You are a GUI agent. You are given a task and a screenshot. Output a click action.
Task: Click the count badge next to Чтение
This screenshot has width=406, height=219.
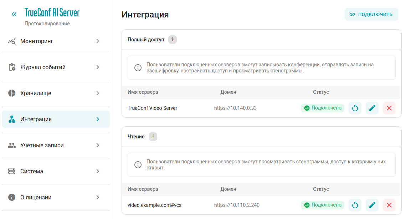pos(153,137)
